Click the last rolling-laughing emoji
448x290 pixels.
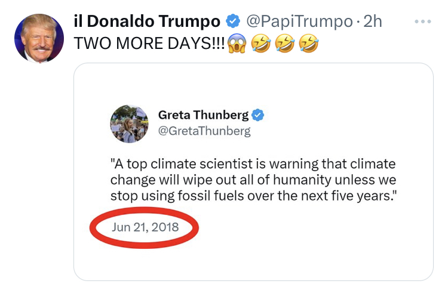pyautogui.click(x=308, y=44)
